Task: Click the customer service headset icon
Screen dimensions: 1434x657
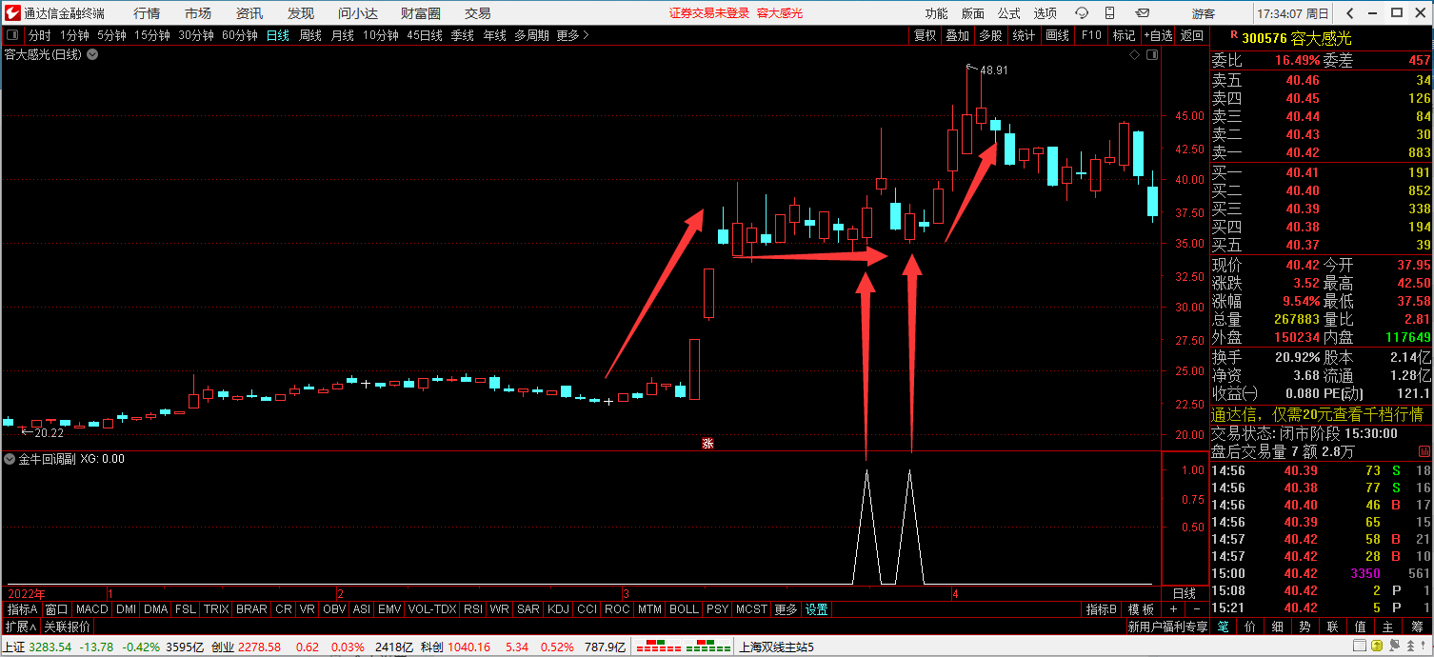Action: 1082,13
